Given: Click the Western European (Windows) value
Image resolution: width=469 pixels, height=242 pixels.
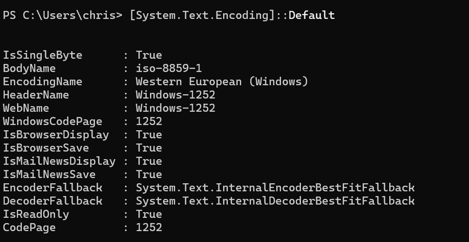Looking at the screenshot, I should tap(222, 82).
